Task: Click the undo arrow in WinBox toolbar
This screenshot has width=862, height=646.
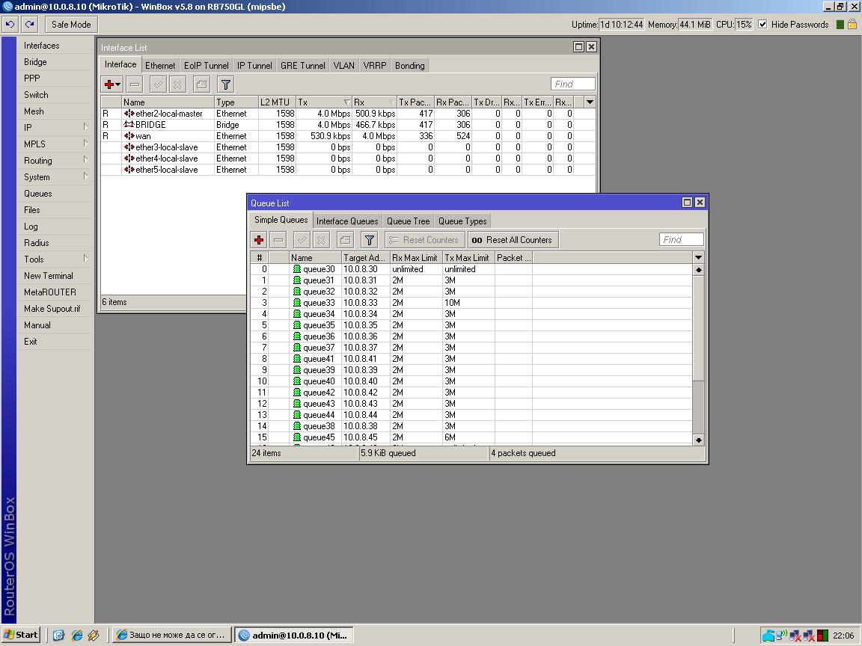Action: 10,25
